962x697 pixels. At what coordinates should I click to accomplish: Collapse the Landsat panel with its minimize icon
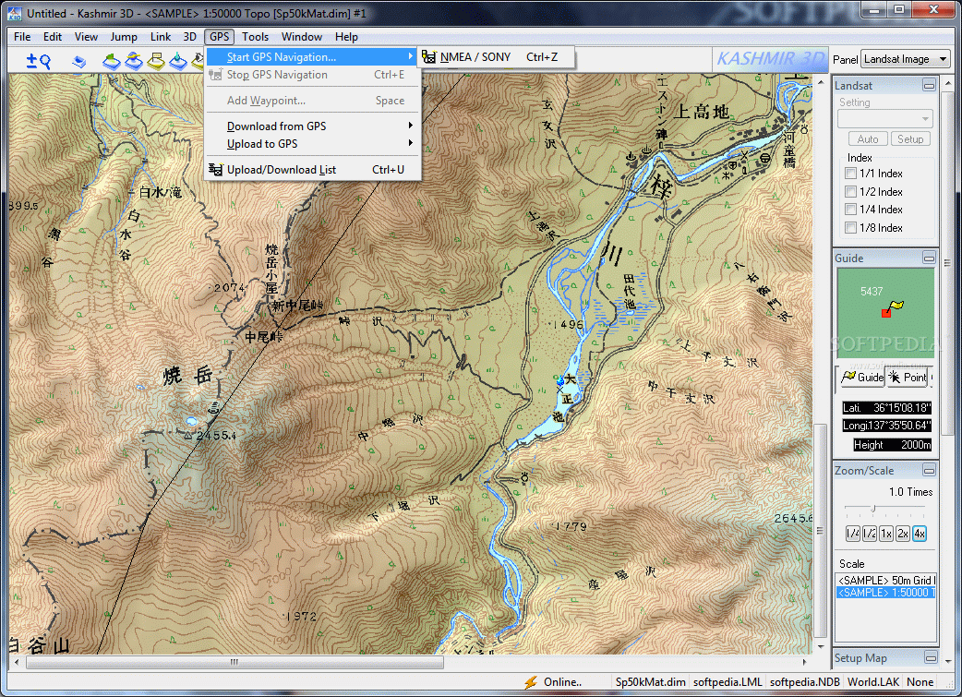point(929,85)
